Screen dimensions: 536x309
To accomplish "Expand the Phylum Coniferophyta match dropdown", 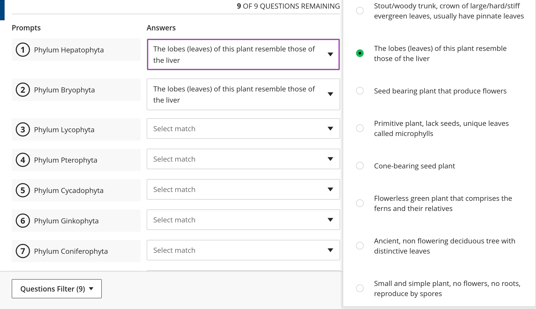I will coord(243,250).
